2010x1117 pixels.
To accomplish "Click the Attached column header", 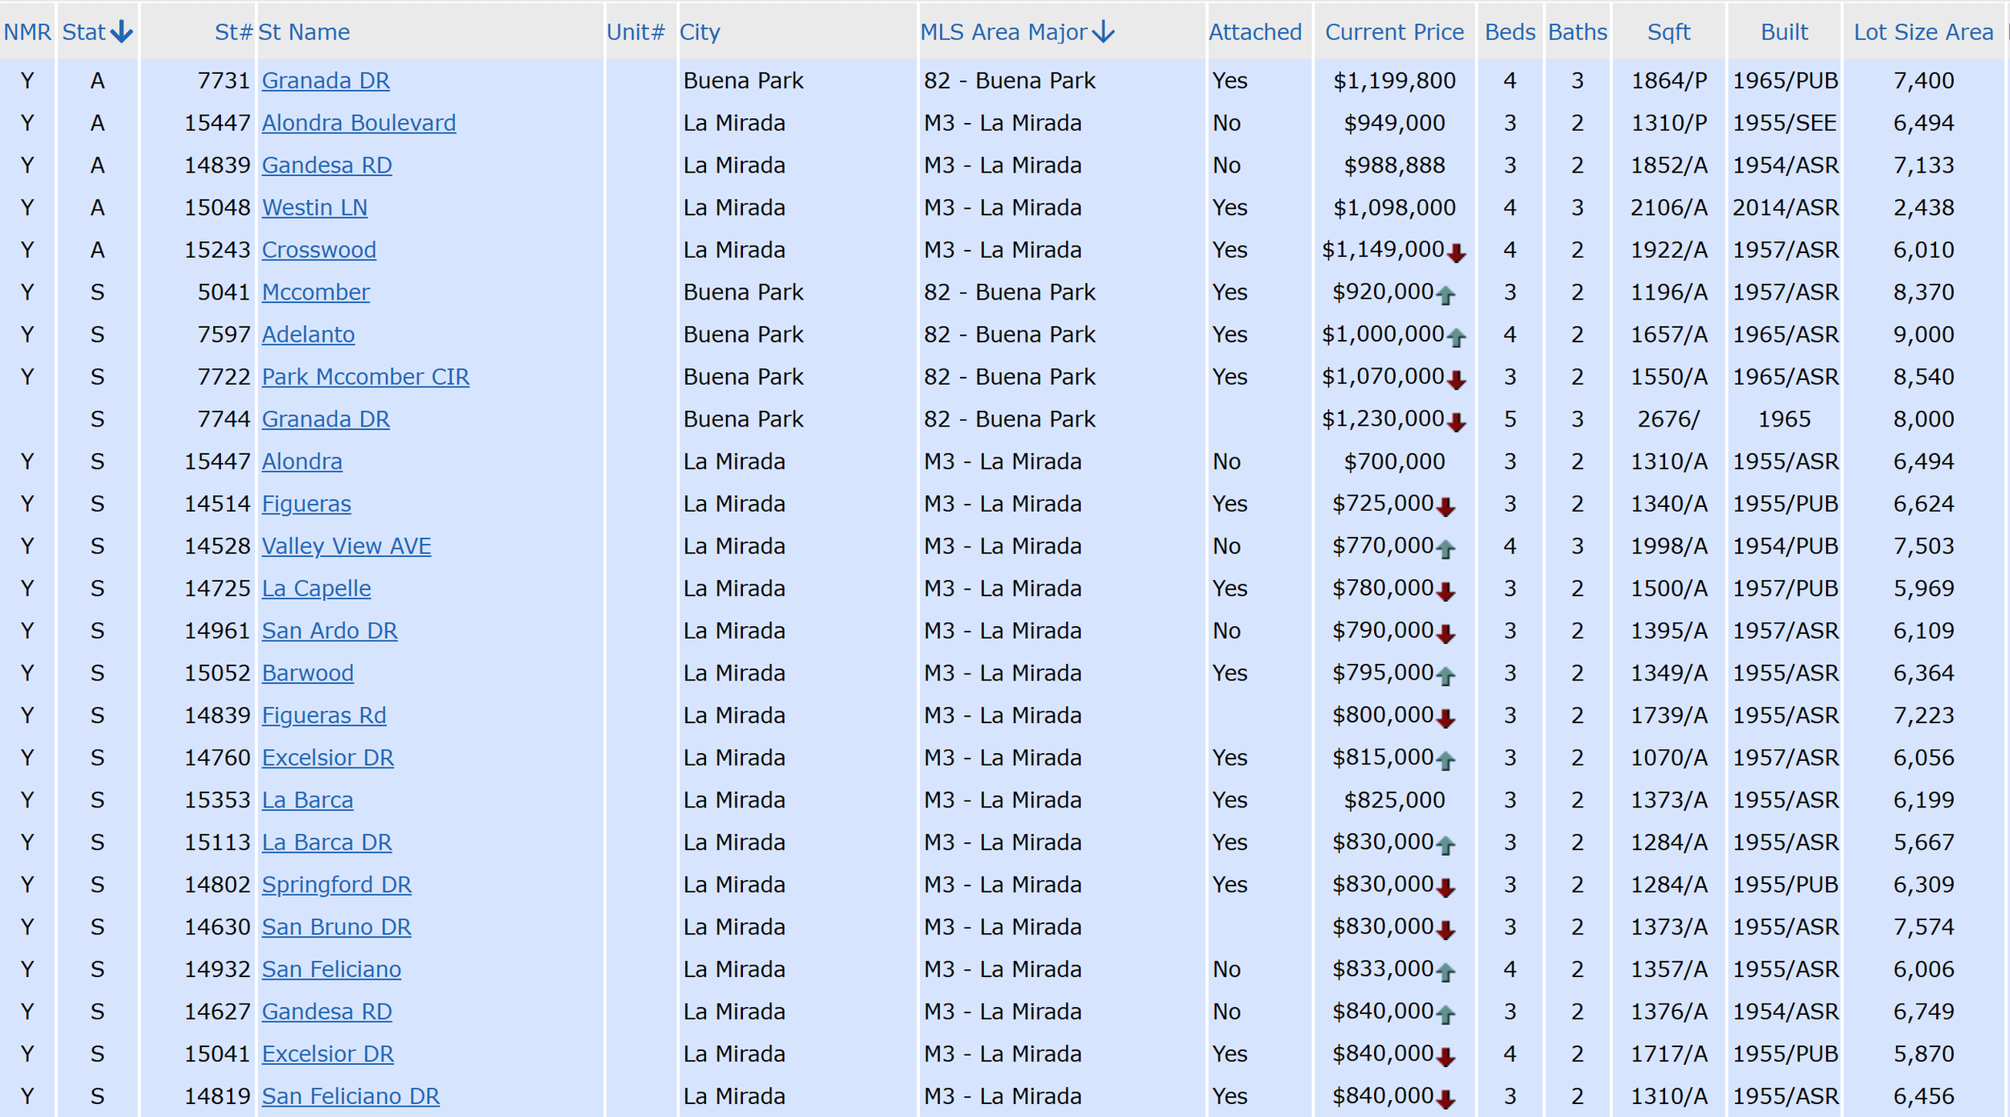I will [1255, 32].
